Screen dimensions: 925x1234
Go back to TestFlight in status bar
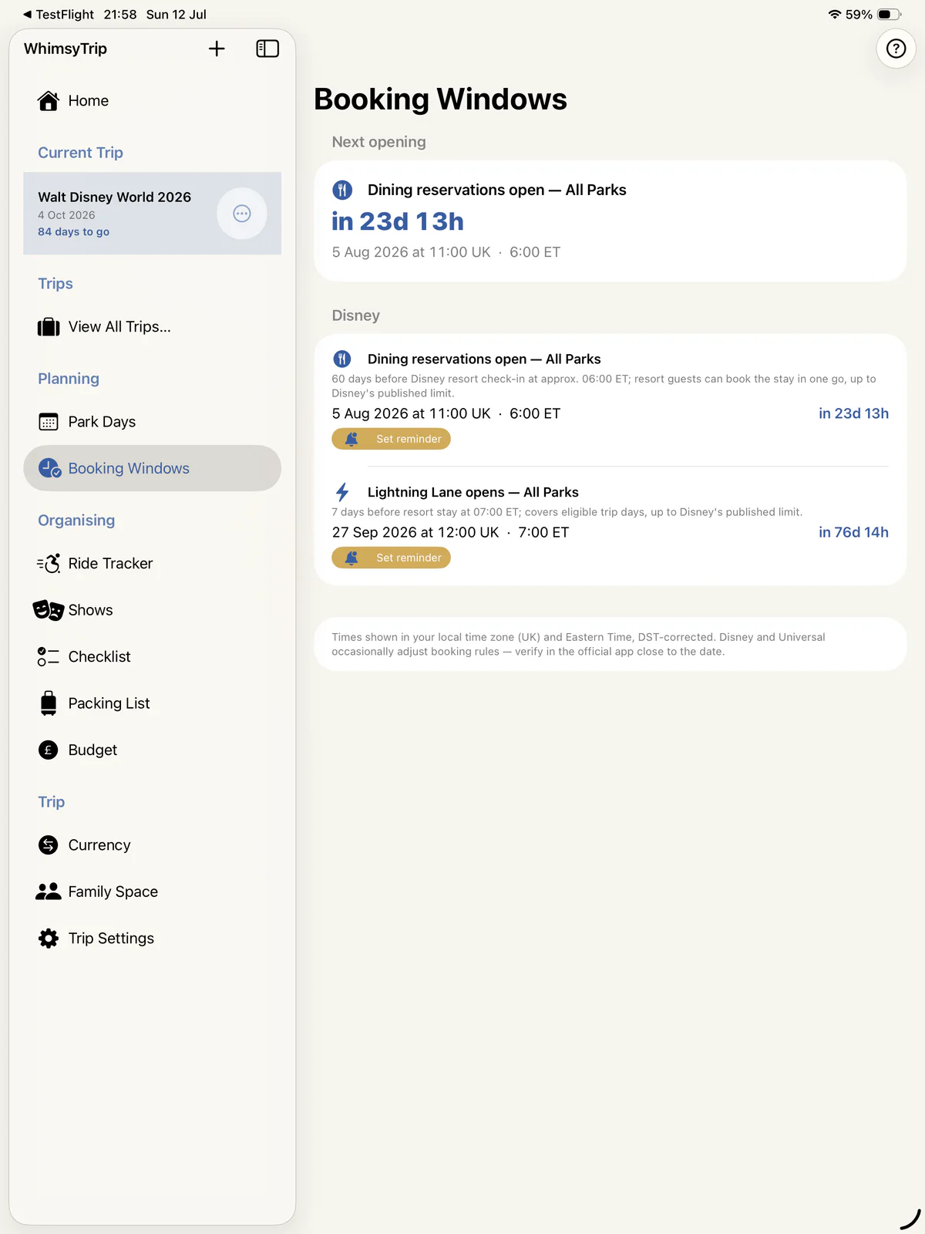(59, 15)
